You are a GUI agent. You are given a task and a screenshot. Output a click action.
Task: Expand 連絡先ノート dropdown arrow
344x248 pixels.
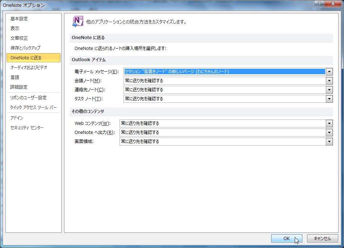pos(329,90)
